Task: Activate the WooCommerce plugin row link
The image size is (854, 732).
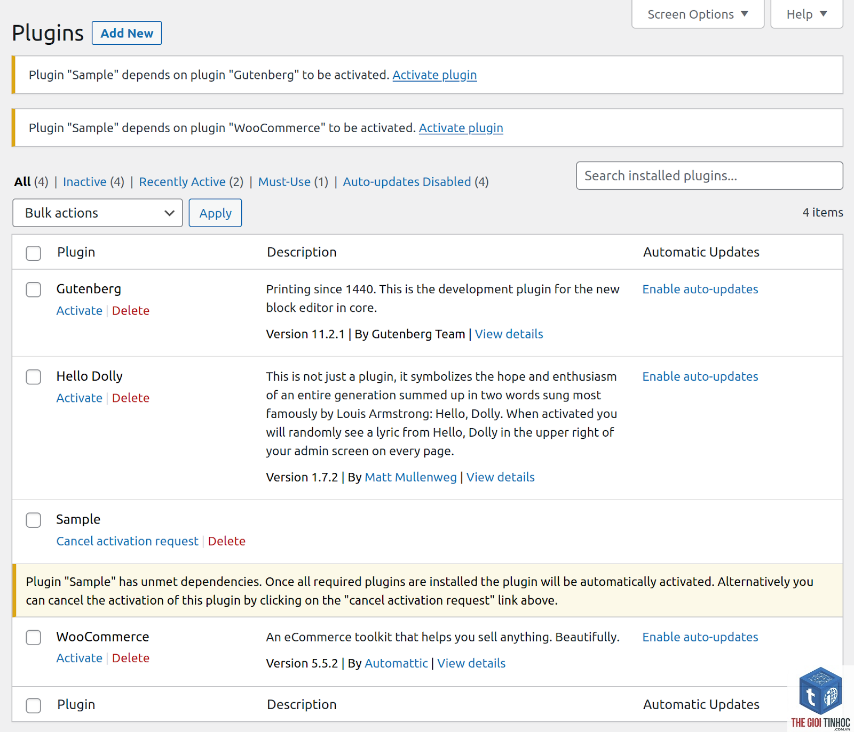Action: 79,658
